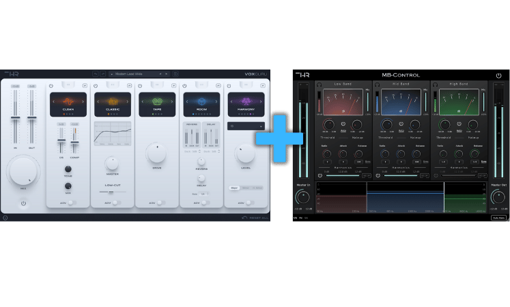The width and height of the screenshot is (510, 307).
Task: Click the IN fader handle in VoxGuru
Action: (x=15, y=117)
